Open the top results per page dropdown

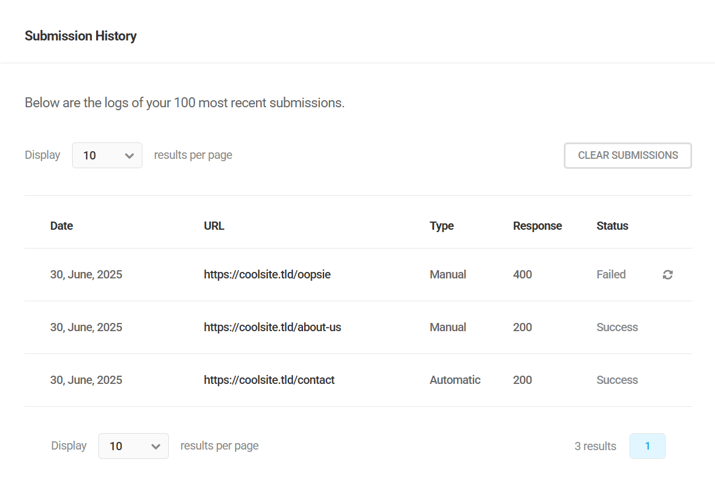click(x=107, y=155)
